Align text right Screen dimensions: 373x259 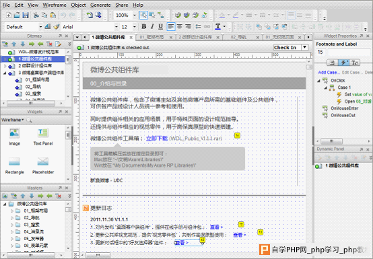pos(188,27)
